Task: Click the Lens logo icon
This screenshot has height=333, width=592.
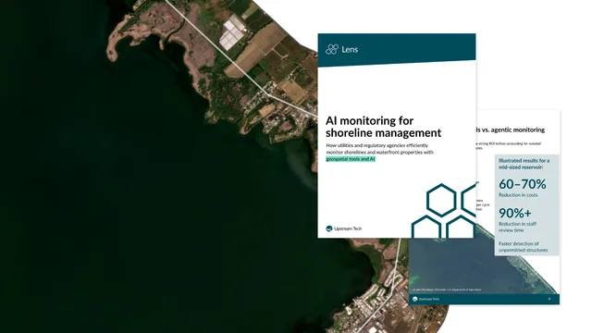Action: coord(332,49)
